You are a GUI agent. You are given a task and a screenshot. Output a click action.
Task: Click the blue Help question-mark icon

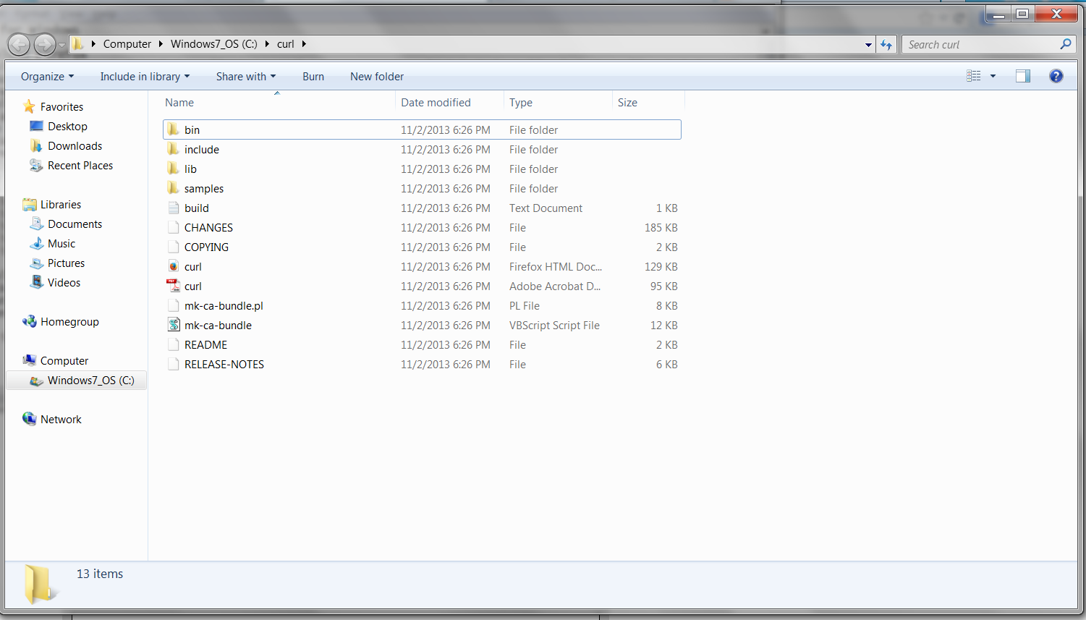[1056, 76]
